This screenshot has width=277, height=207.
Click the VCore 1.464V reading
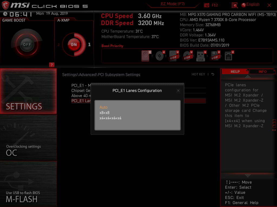(192, 30)
